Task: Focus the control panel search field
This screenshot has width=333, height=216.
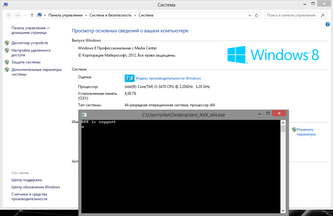Action: 291,15
